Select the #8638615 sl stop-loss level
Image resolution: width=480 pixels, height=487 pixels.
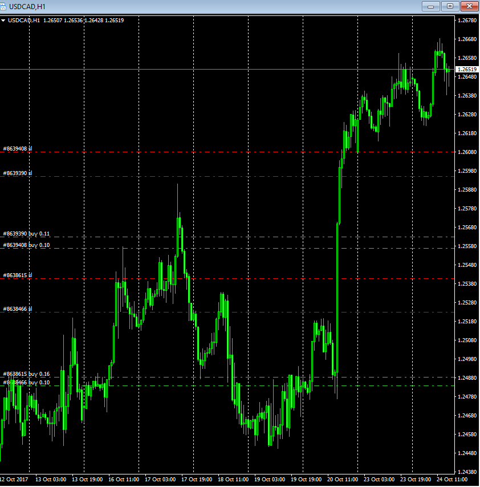[x=17, y=275]
